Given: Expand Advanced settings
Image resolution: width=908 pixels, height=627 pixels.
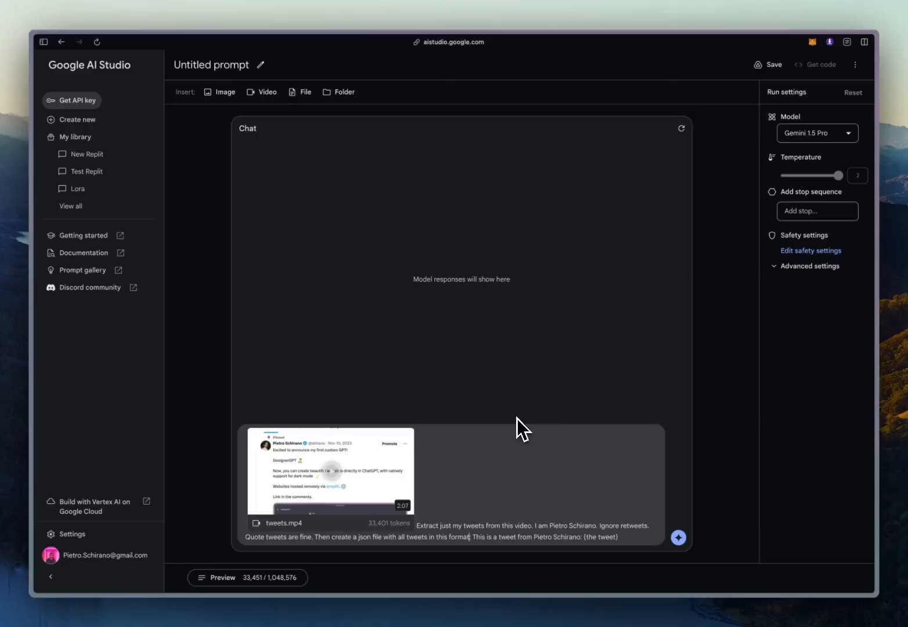Looking at the screenshot, I should tap(805, 266).
